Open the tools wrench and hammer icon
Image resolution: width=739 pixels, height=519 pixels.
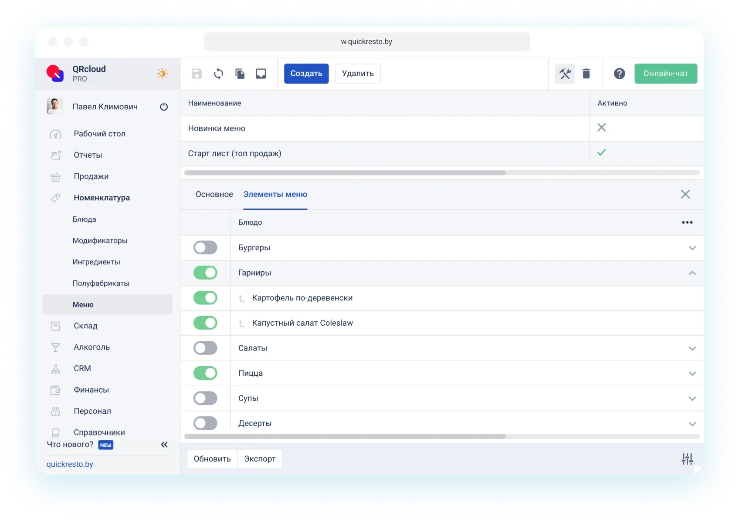coord(565,74)
